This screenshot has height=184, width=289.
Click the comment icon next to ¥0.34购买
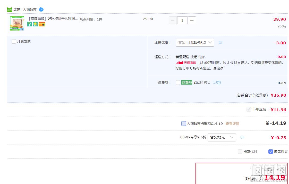[x=215, y=83]
